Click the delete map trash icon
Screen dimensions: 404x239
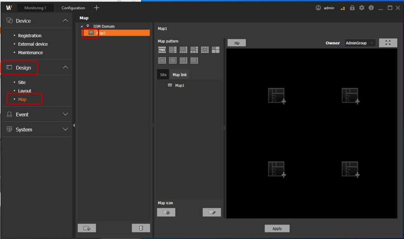pos(141,228)
